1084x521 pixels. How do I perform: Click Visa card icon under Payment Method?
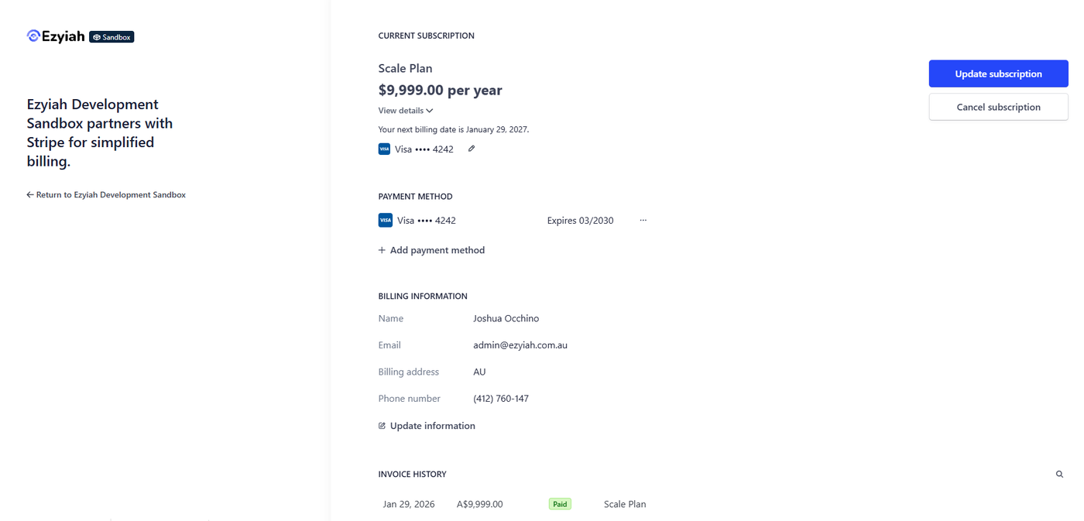(385, 221)
